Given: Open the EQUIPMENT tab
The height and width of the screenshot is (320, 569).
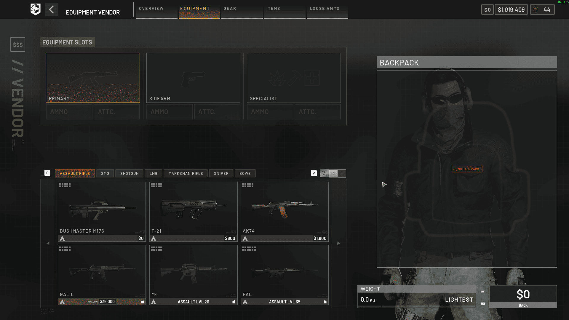Looking at the screenshot, I should 199,11.
